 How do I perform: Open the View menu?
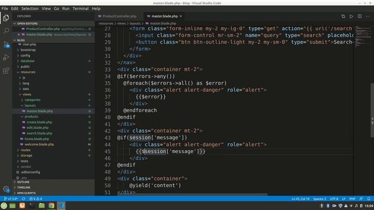(46, 9)
